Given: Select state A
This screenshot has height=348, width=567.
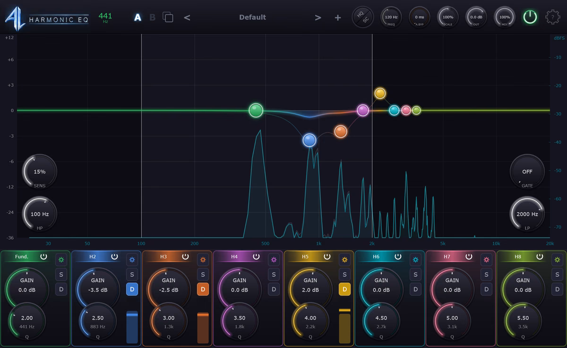Looking at the screenshot, I should 137,17.
